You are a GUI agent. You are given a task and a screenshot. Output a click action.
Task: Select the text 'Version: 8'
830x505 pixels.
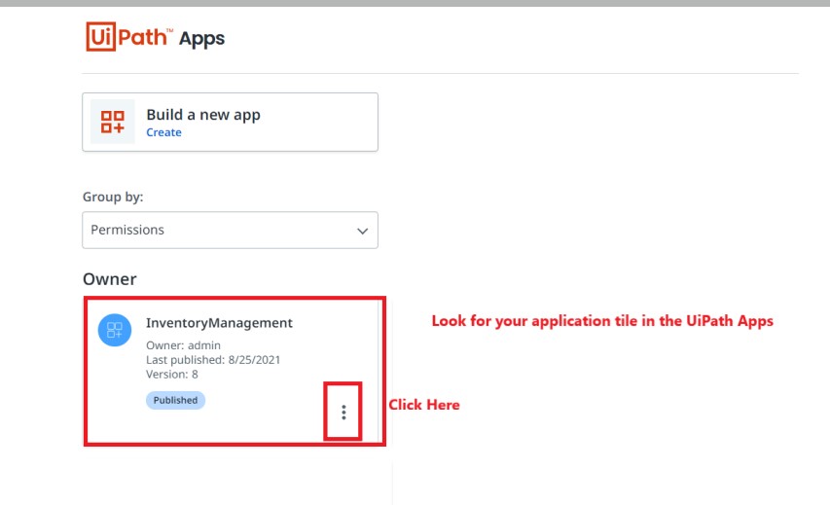pos(171,375)
